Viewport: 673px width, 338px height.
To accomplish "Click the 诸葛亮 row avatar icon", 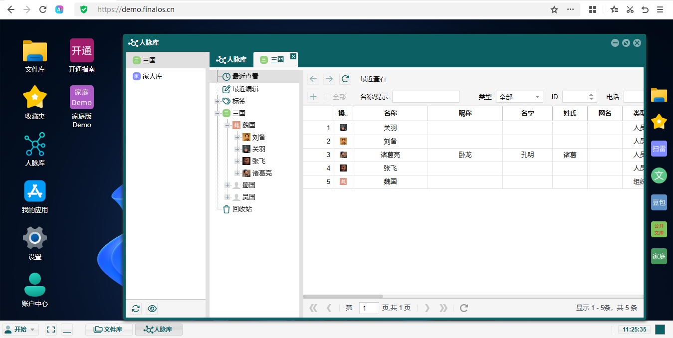I will (343, 155).
